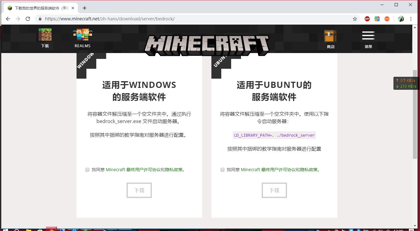The height and width of the screenshot is (231, 420).
Task: Open the Chrome profile avatar
Action: (401, 19)
